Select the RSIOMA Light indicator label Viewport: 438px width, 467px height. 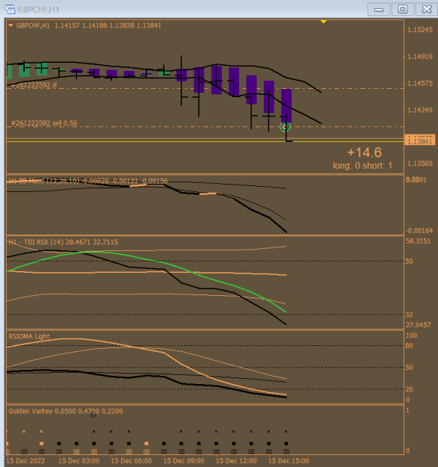point(29,336)
